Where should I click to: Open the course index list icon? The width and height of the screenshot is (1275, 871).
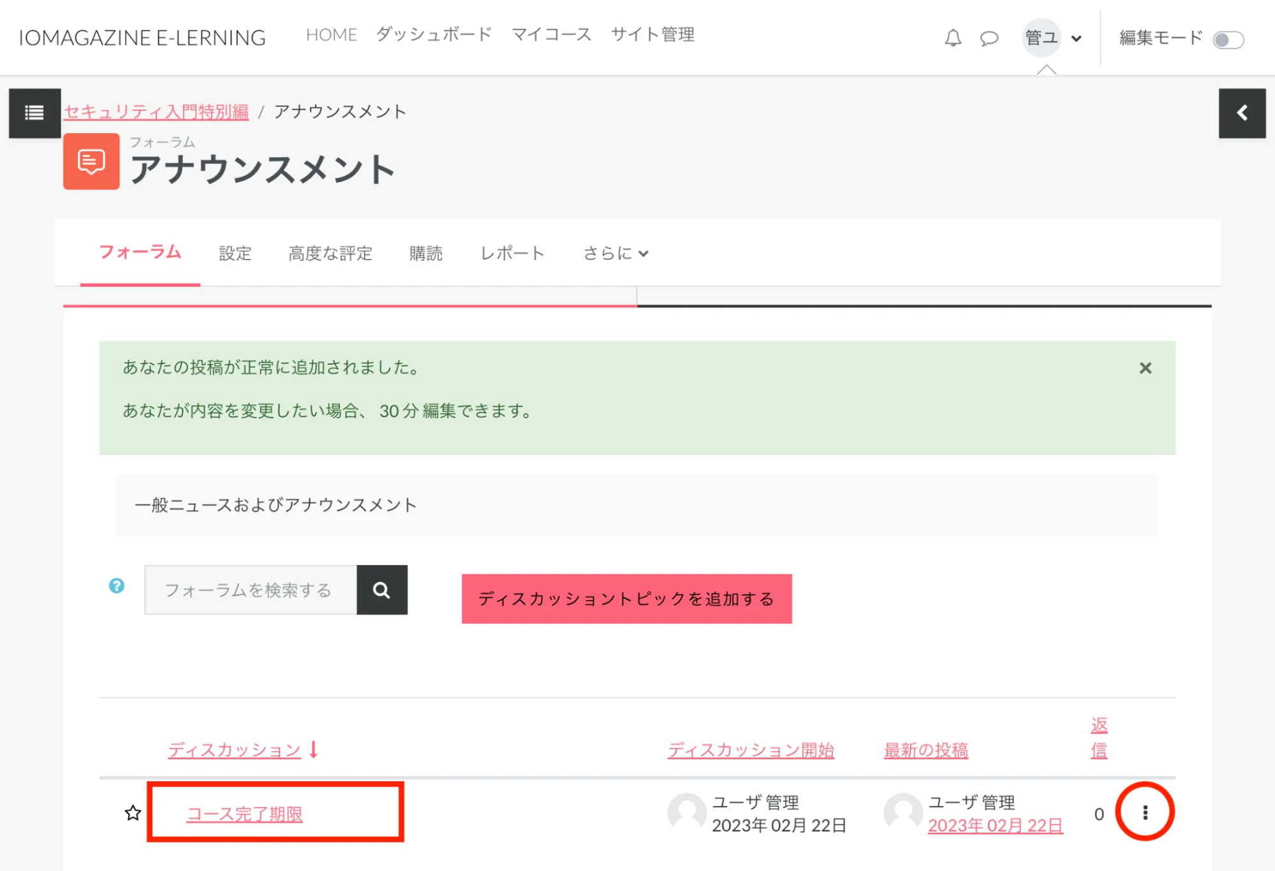[34, 113]
